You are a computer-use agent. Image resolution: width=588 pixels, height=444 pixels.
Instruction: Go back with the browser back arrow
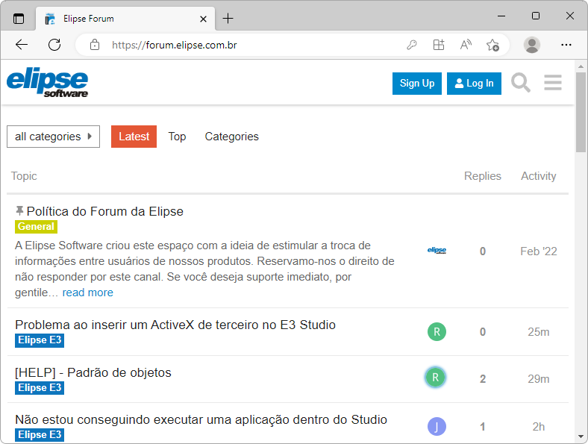[22, 45]
